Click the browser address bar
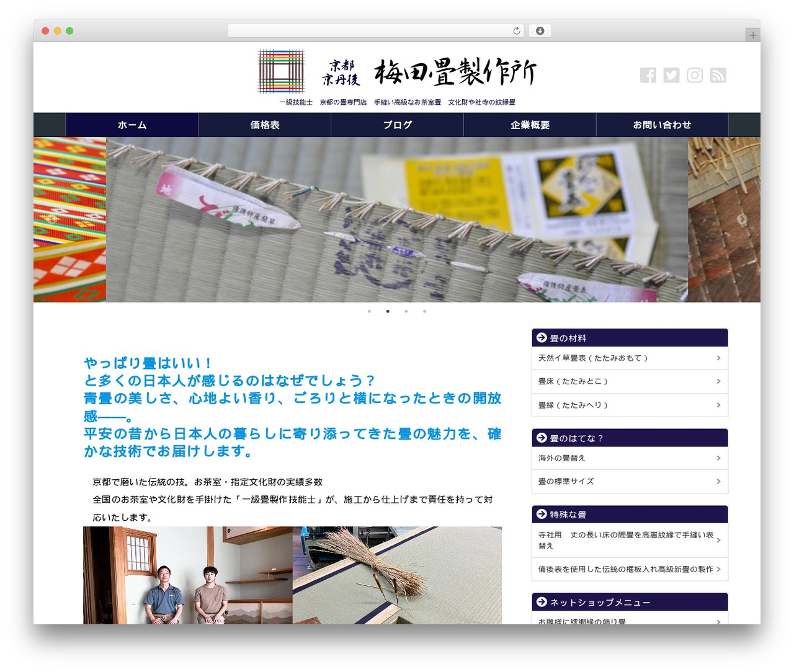Screen dimensions: 794x672 [376, 31]
